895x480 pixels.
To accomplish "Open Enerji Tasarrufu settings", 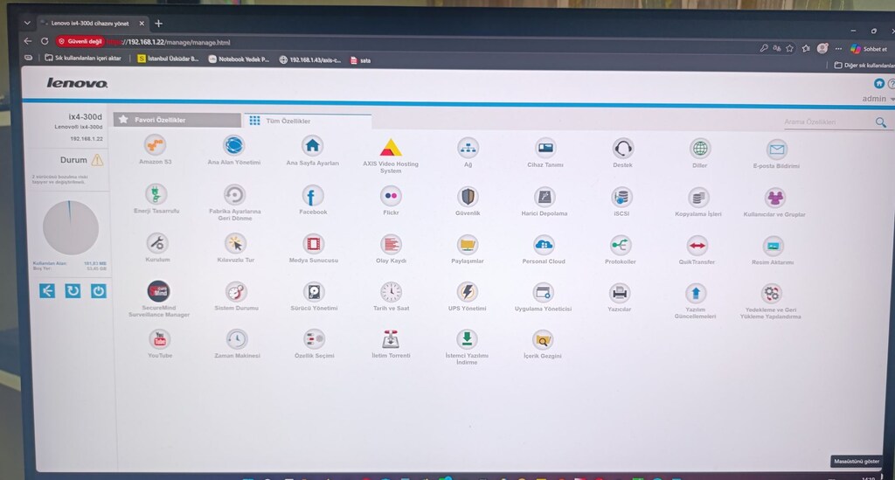I will (156, 195).
